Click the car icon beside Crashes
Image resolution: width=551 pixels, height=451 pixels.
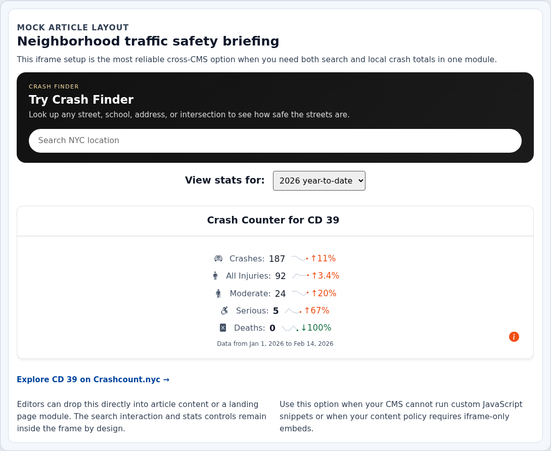point(218,258)
